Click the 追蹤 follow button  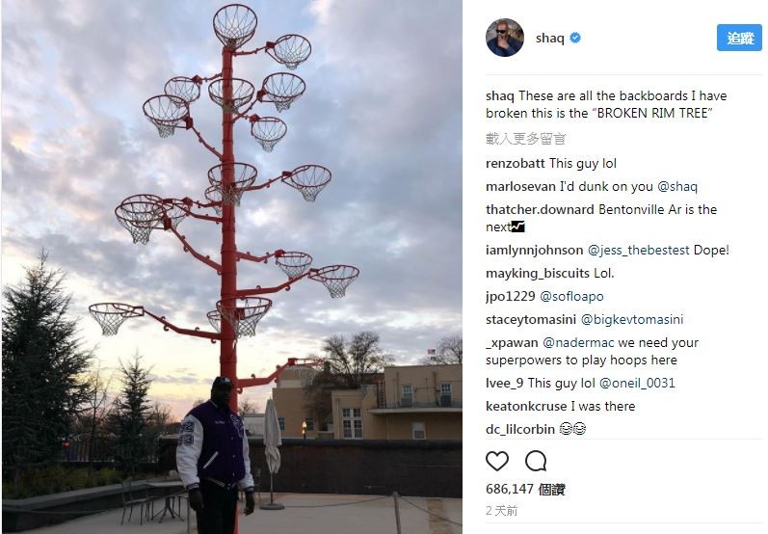[740, 38]
